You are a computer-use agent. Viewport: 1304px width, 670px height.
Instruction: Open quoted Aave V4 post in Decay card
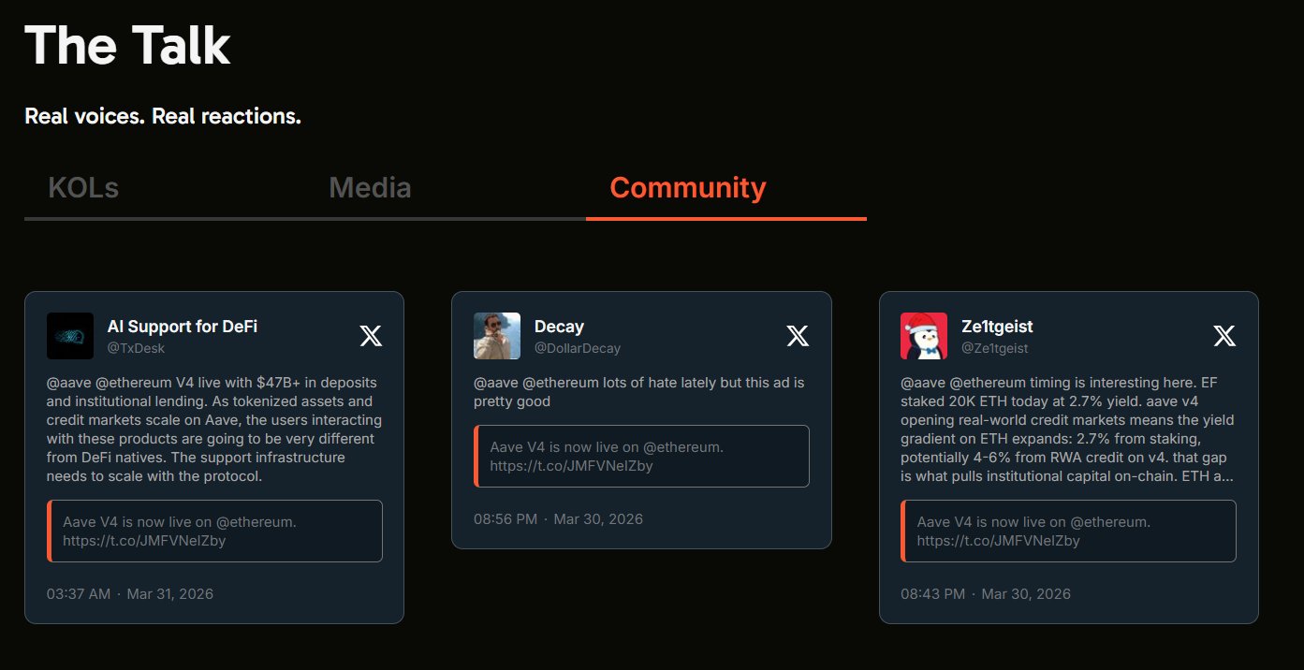(x=641, y=457)
